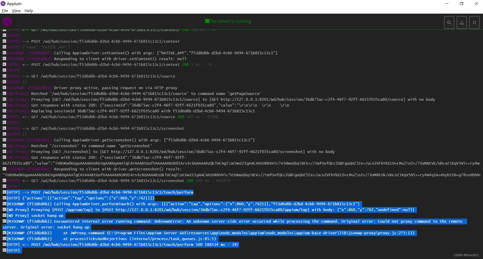The height and width of the screenshot is (259, 483).
Task: Open the log search magnifier button
Action: 449,22
